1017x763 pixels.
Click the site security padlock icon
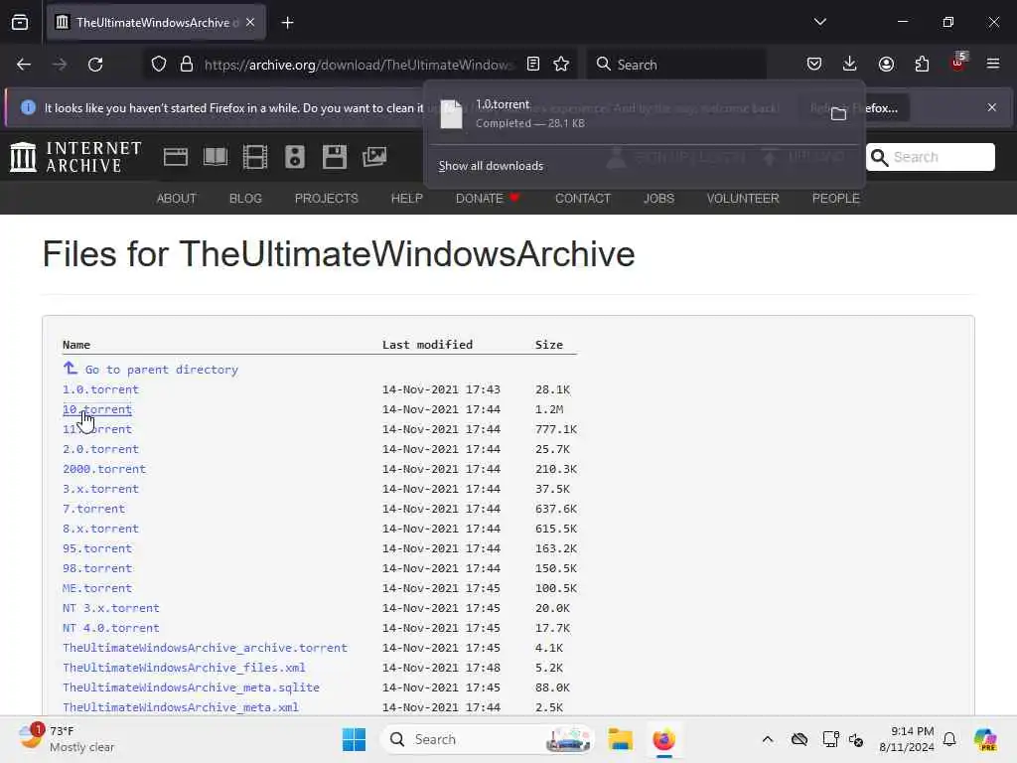point(187,65)
